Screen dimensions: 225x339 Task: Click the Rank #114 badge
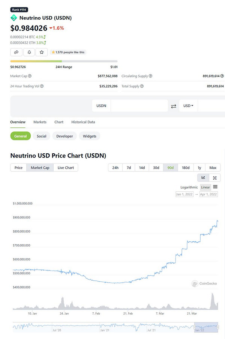click(19, 9)
